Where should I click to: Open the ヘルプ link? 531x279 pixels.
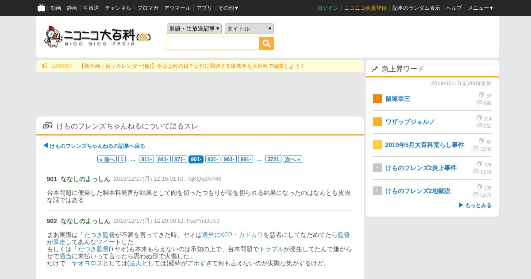454,8
